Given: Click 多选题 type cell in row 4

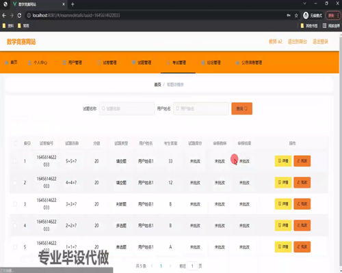Looking at the screenshot, I should click(121, 225).
